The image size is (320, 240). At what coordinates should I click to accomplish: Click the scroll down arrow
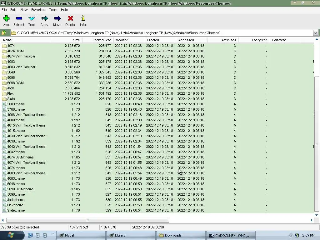pyautogui.click(x=317, y=215)
